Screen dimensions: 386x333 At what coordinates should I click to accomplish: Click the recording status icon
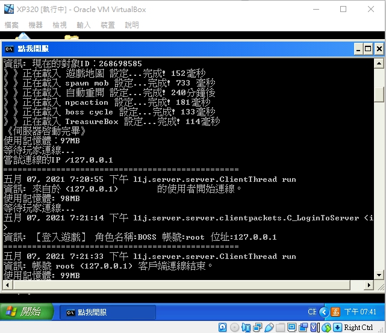point(304,328)
